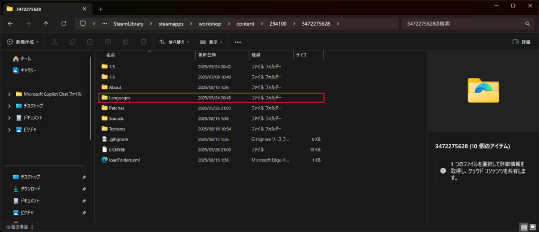539x232 pixels.
Task: Open the 新規作成 dropdown
Action: coord(23,42)
